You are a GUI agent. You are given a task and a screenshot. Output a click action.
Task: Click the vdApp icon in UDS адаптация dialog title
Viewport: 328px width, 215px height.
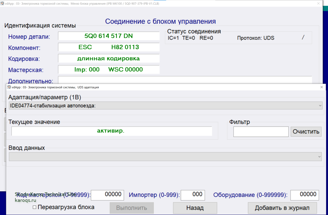click(x=9, y=87)
